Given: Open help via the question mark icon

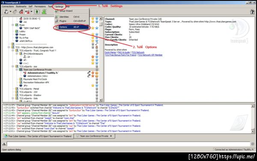Looking at the screenshot, I should [x=252, y=12].
